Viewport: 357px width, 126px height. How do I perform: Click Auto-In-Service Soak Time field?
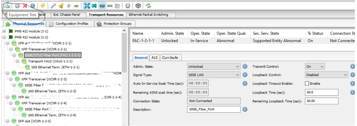point(198,83)
